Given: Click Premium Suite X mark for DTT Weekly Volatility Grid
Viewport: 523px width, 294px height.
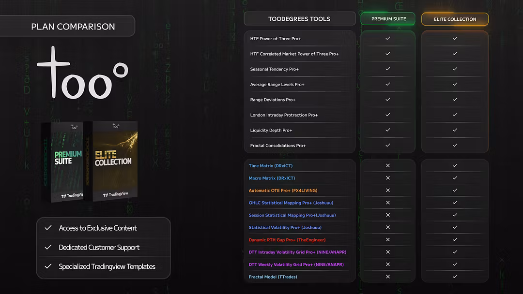Looking at the screenshot, I should click(388, 264).
